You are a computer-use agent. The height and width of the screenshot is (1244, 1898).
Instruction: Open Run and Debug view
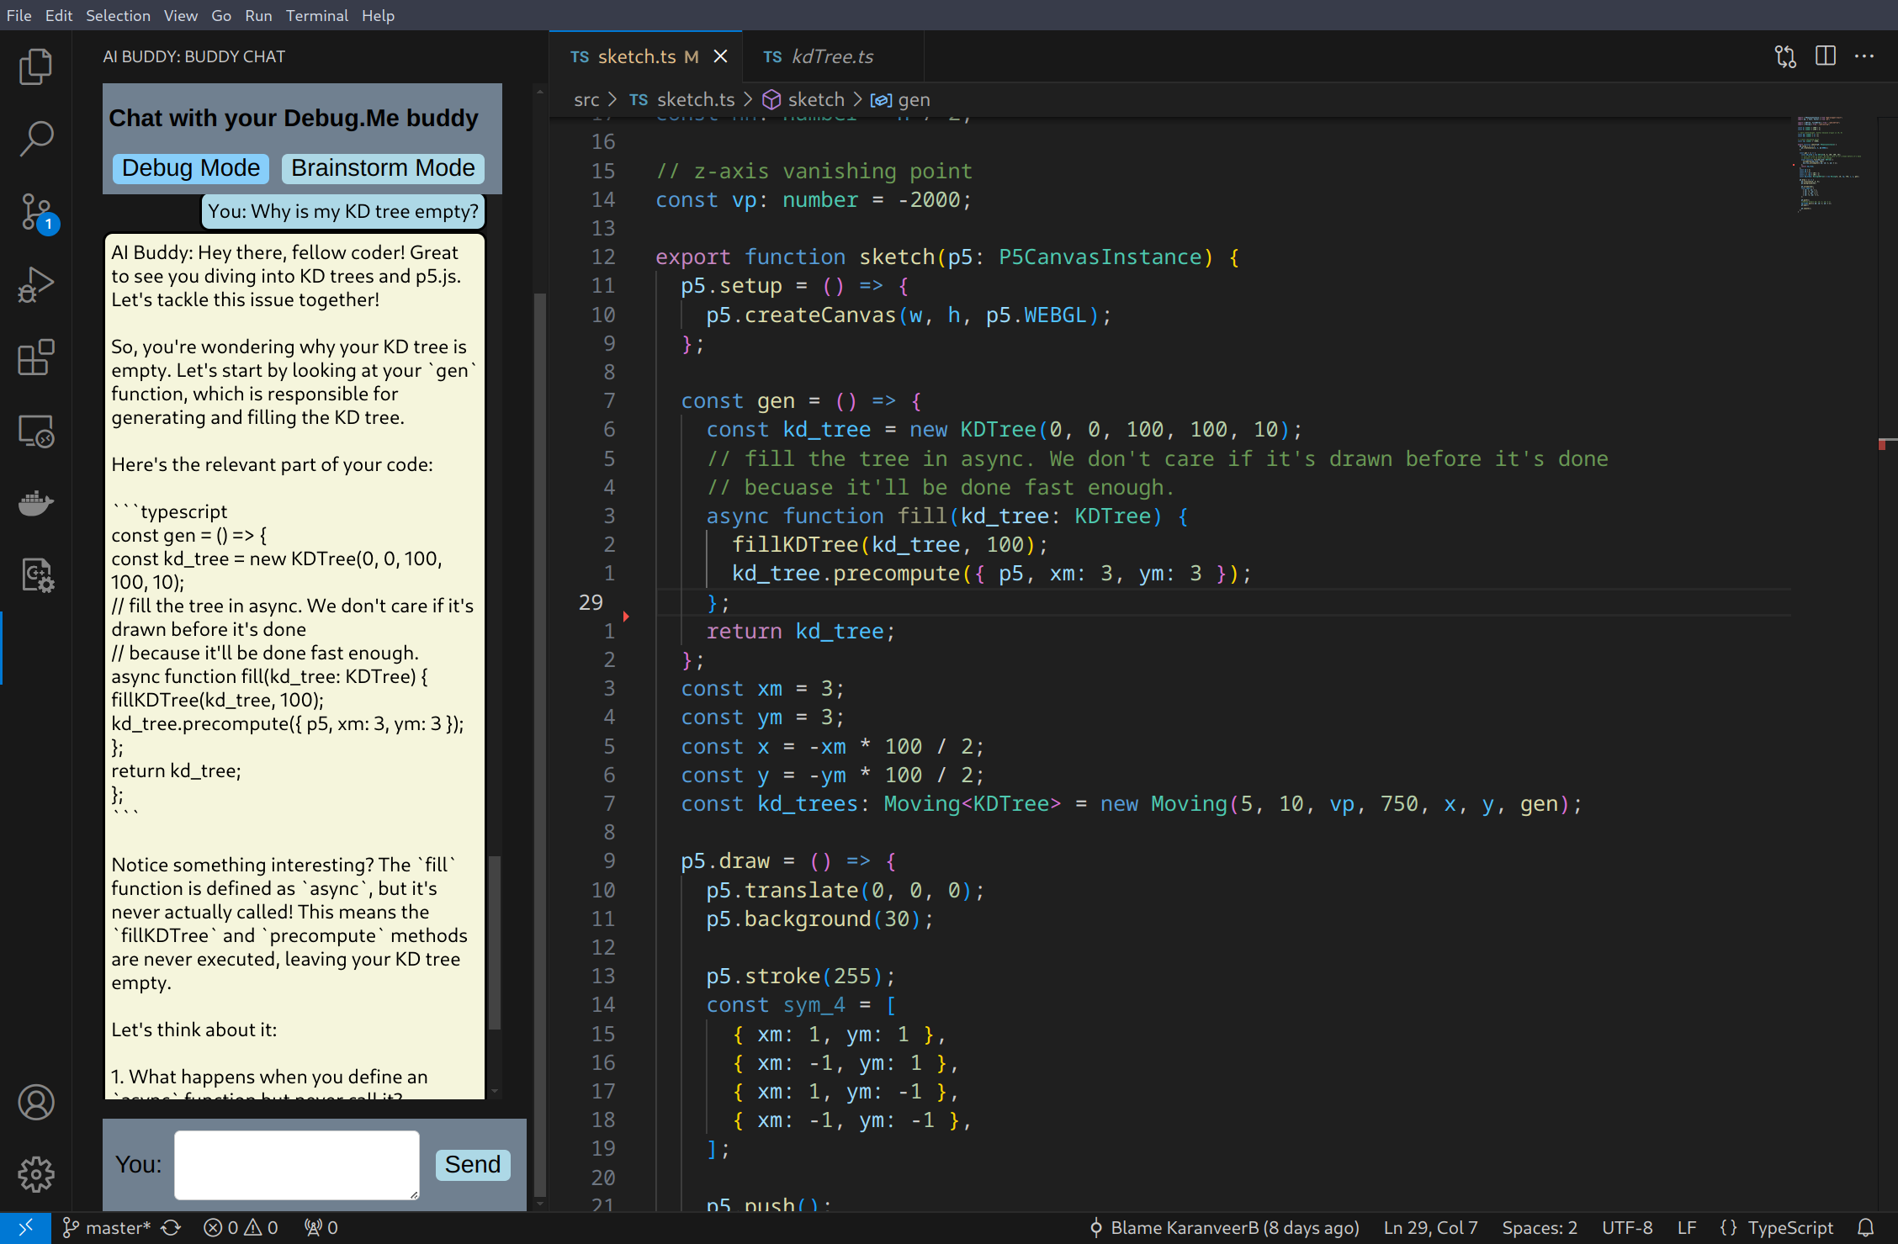[35, 285]
